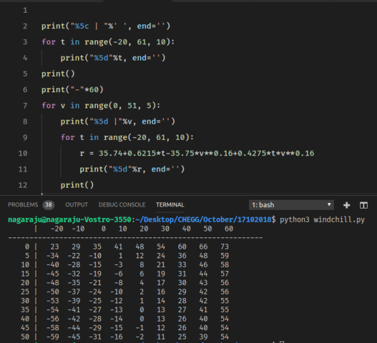Click the print("%5d"%t, end='') statement

click(x=113, y=58)
